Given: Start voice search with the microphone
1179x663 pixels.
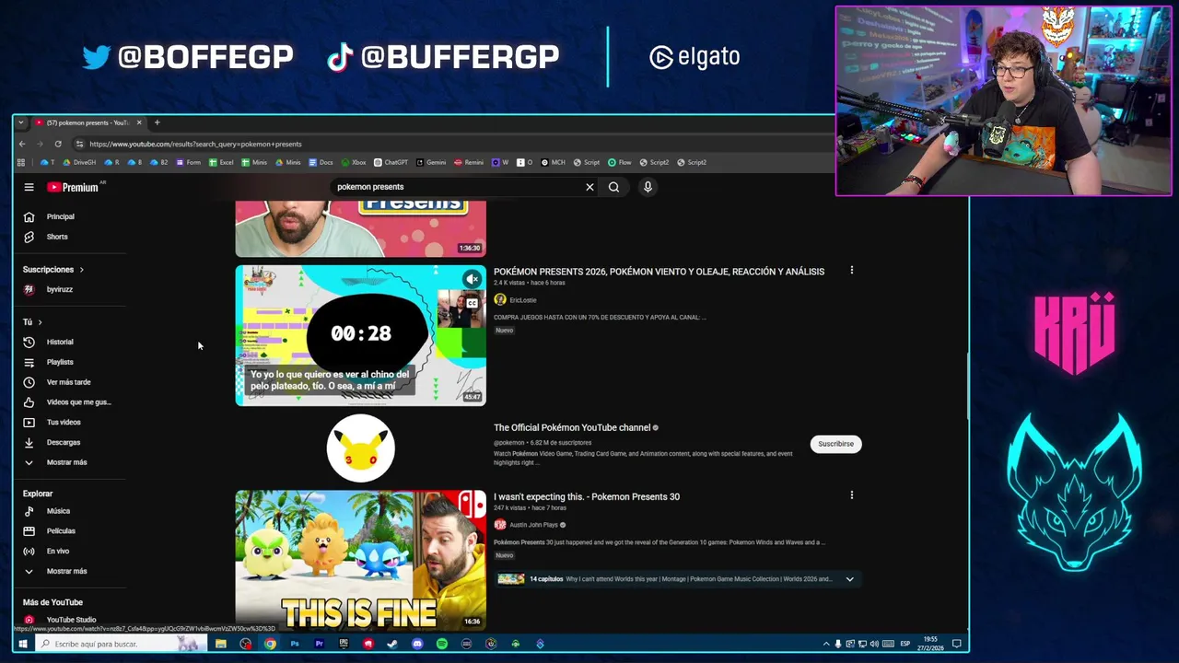Looking at the screenshot, I should [x=648, y=187].
